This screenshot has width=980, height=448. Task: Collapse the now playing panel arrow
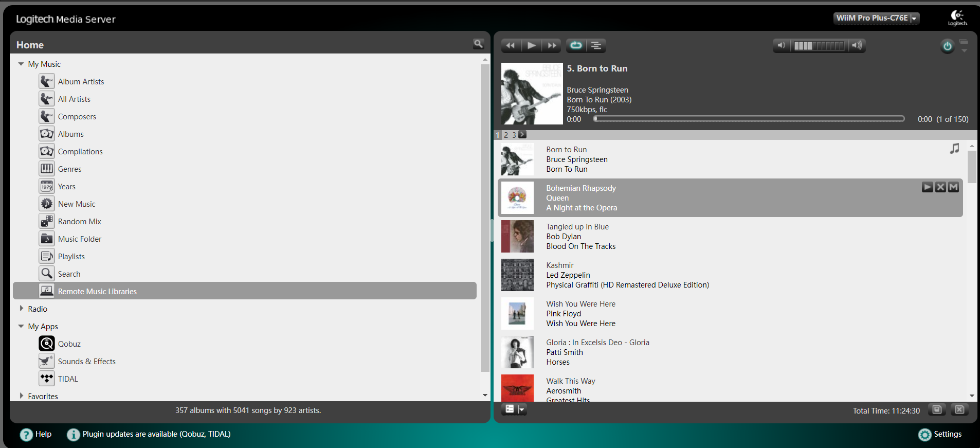tap(964, 50)
